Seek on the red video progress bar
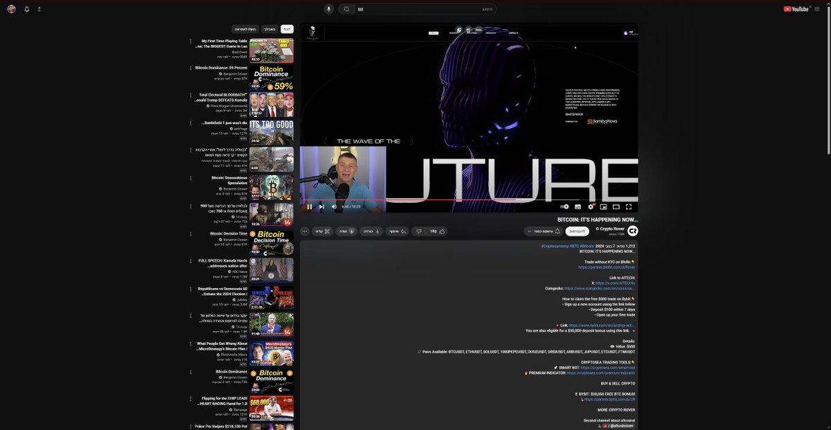 click(x=469, y=200)
